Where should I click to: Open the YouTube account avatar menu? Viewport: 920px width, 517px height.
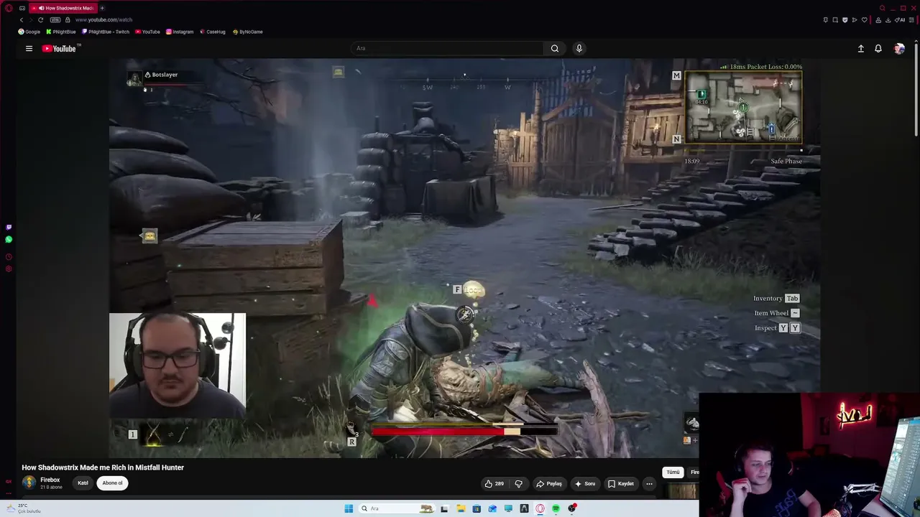click(x=899, y=49)
